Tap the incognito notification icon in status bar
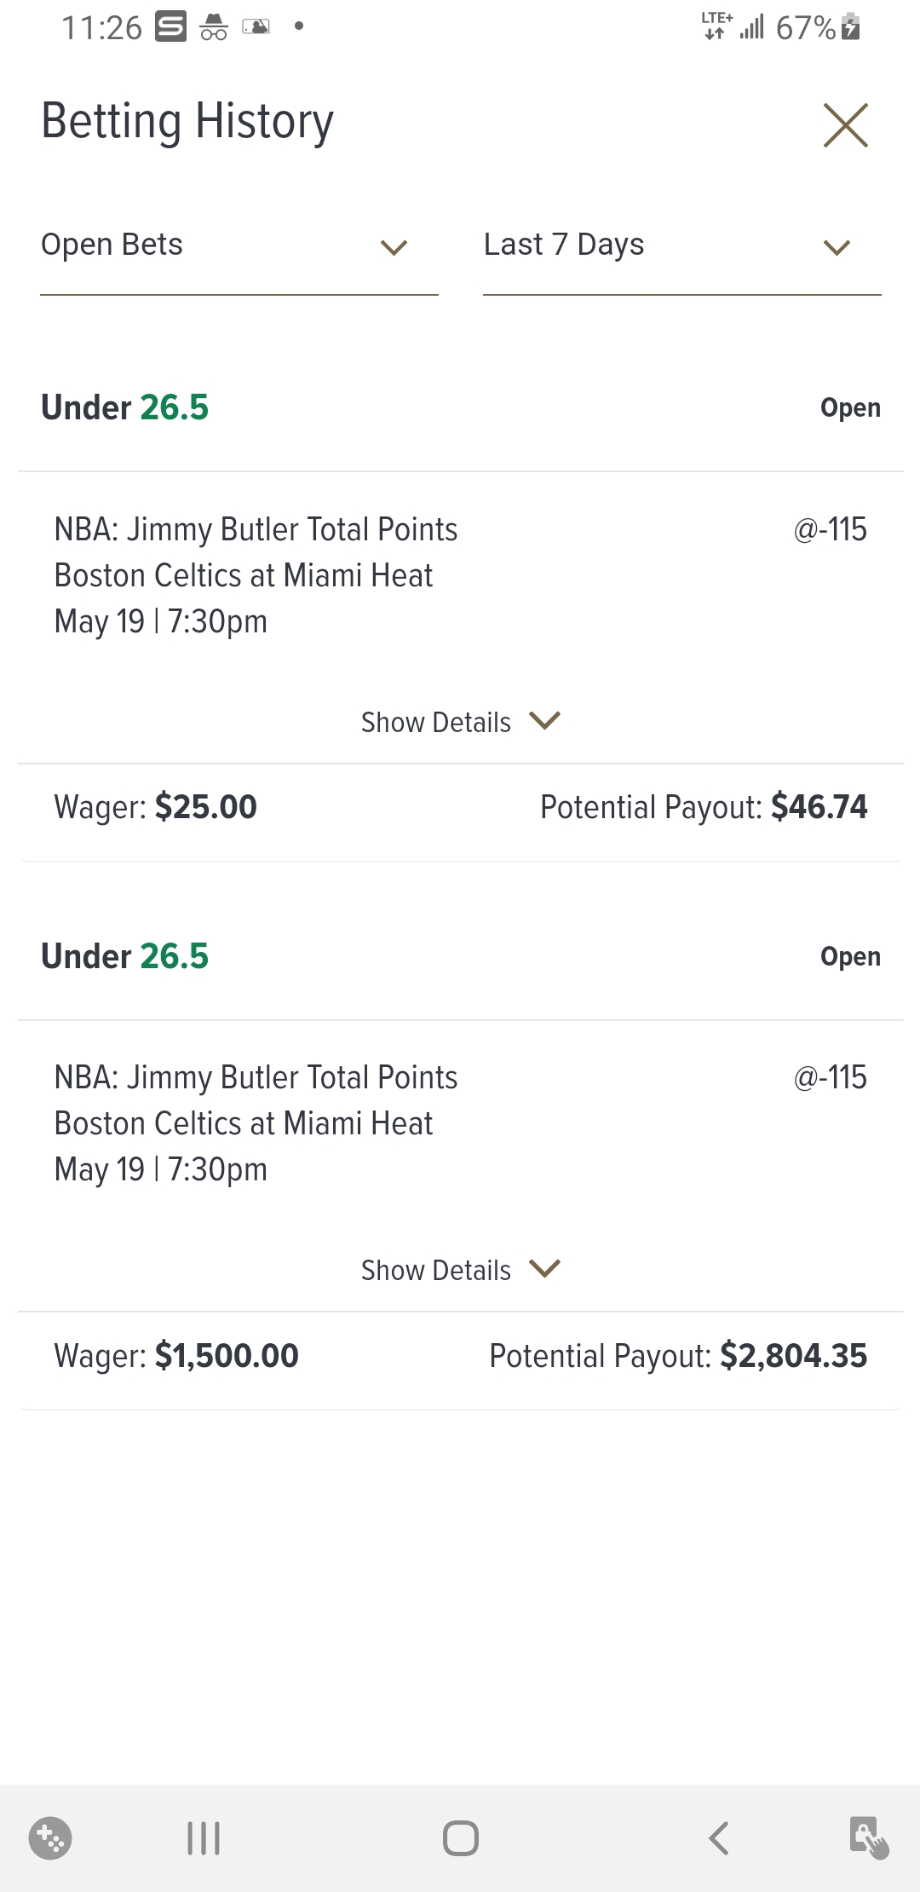920x1892 pixels. point(214,27)
